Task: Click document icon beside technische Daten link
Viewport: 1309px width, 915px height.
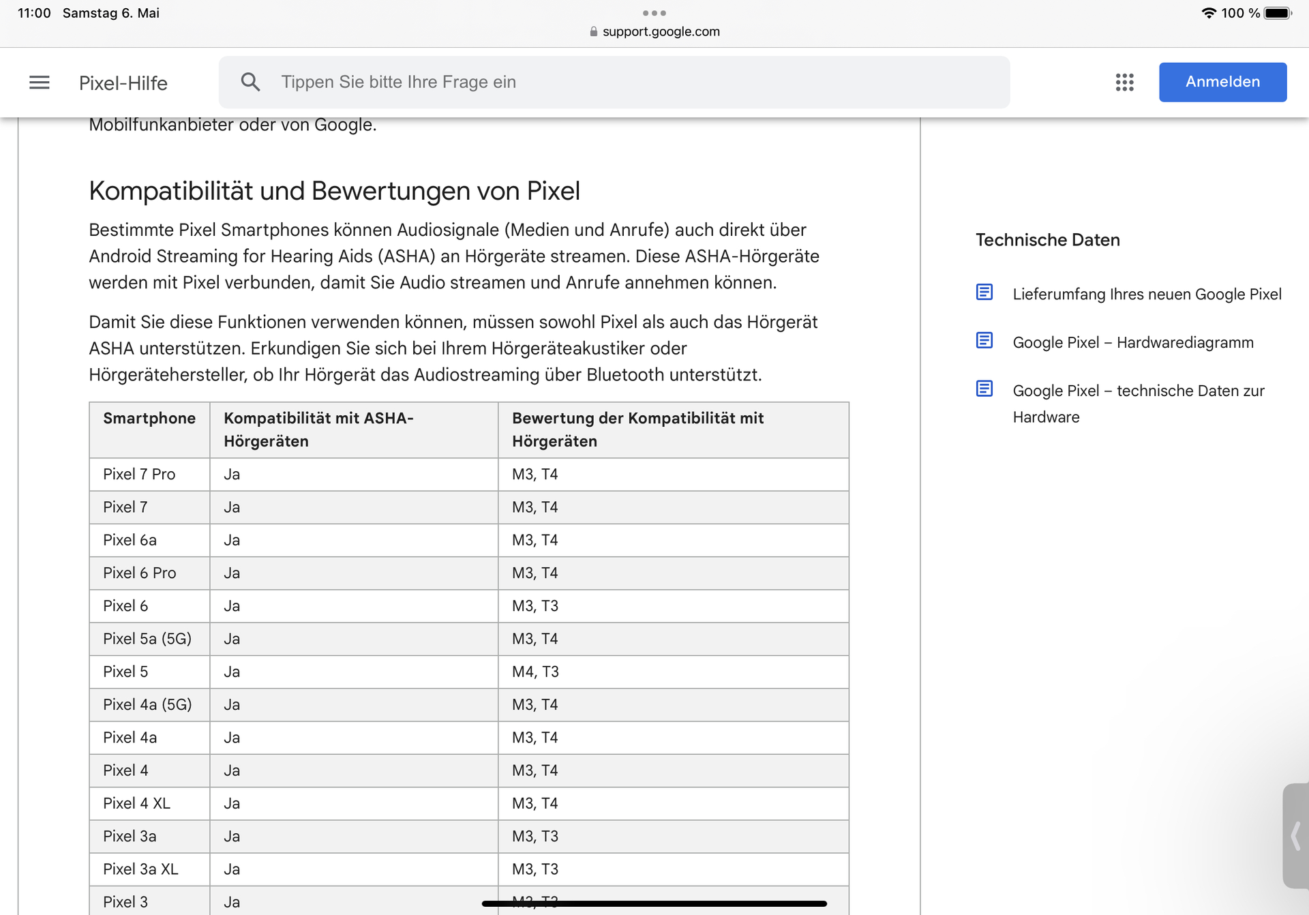Action: pyautogui.click(x=984, y=389)
